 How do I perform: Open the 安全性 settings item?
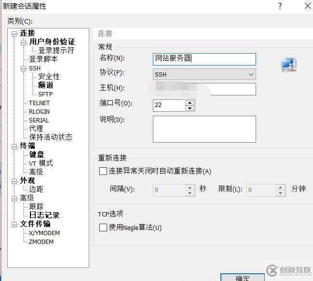coord(49,76)
